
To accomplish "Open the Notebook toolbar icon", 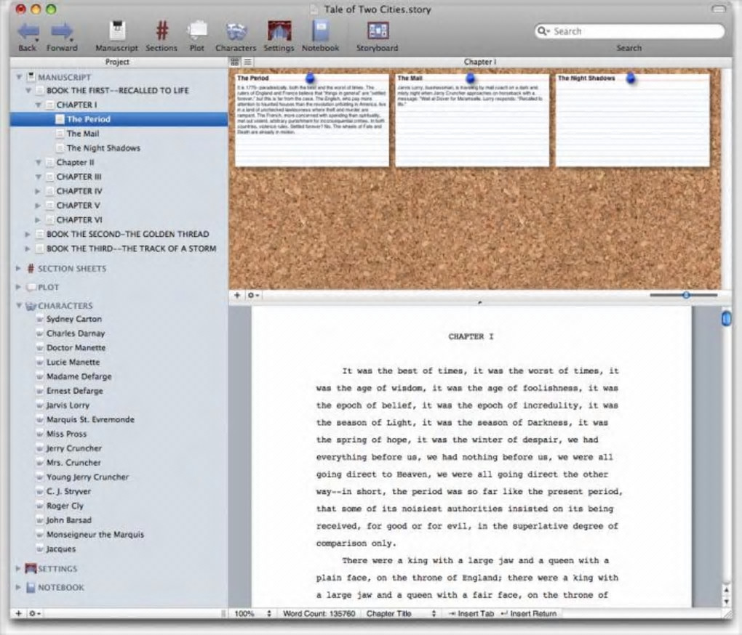I will (320, 32).
